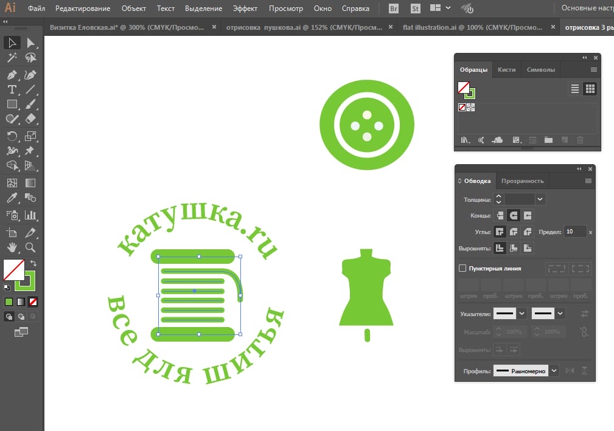
Task: Choose the round cap option for Концы
Action: (514, 215)
